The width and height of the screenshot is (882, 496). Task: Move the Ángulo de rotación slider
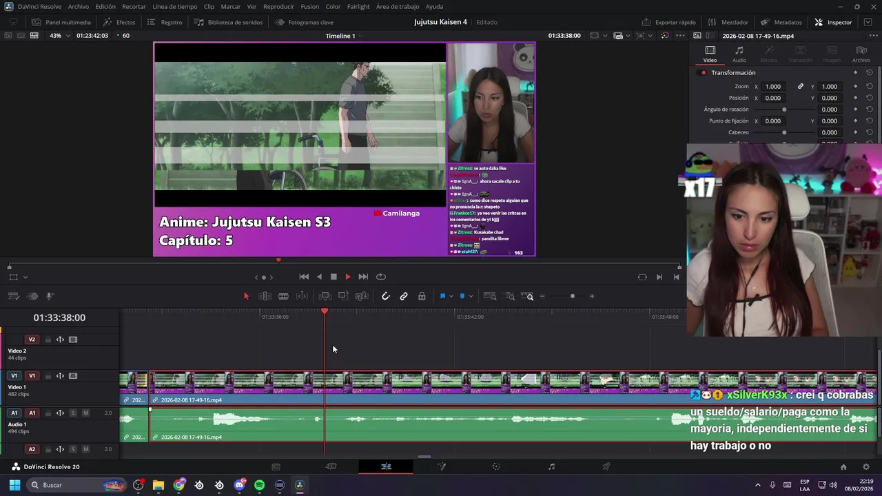[784, 110]
